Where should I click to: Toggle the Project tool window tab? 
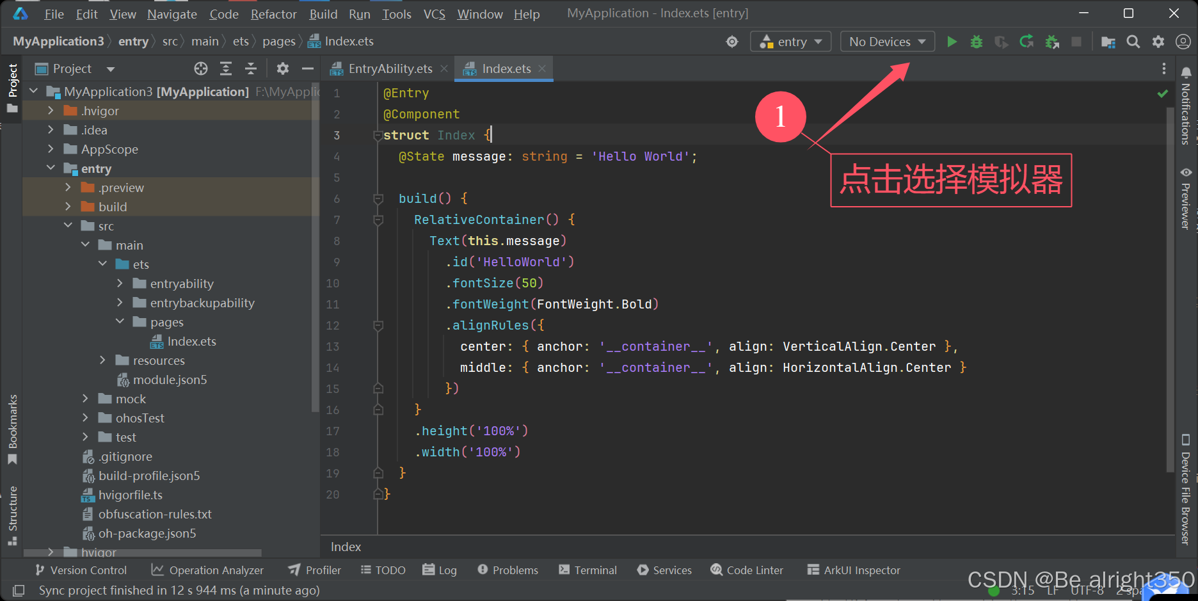12,88
